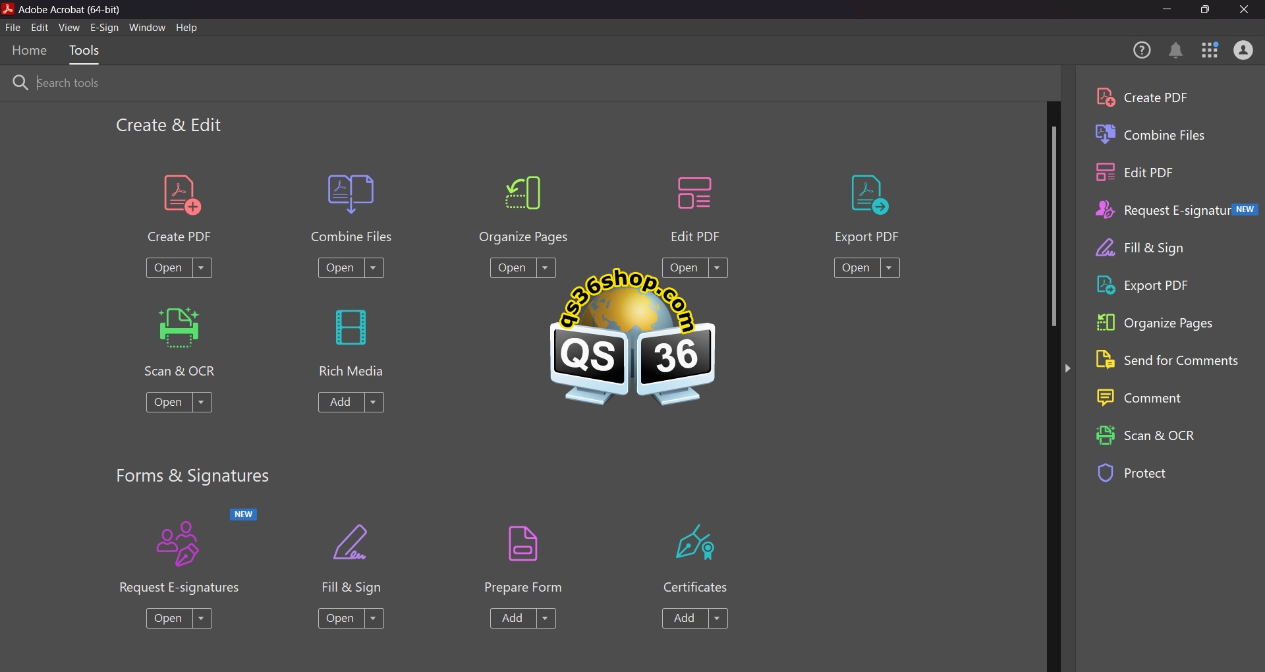Click the Create PDF tool icon
The image size is (1265, 672).
coord(180,194)
